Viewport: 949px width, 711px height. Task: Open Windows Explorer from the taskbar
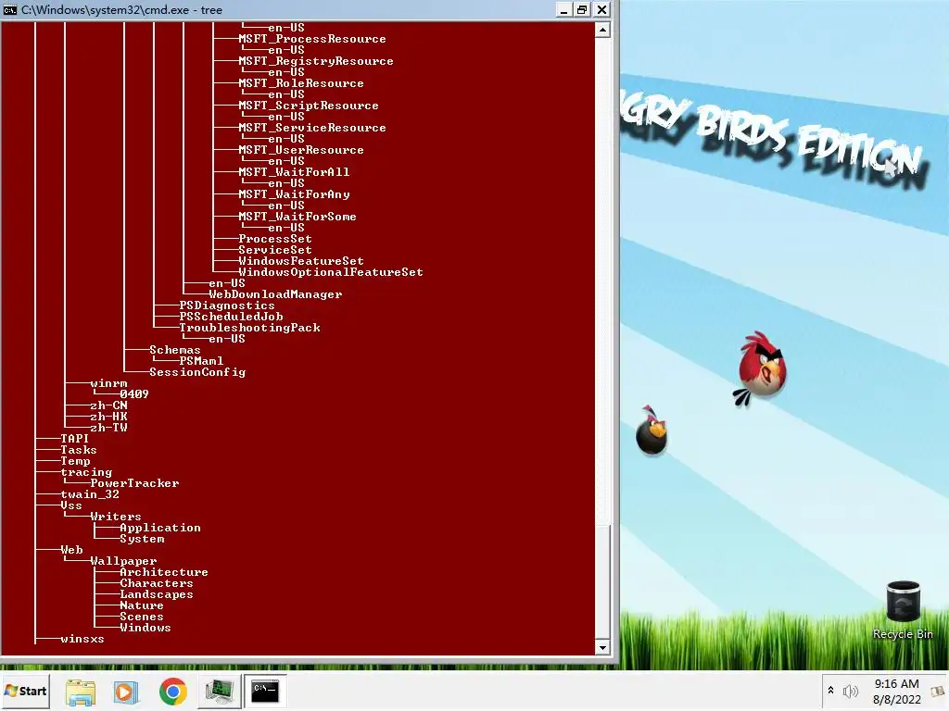[81, 691]
